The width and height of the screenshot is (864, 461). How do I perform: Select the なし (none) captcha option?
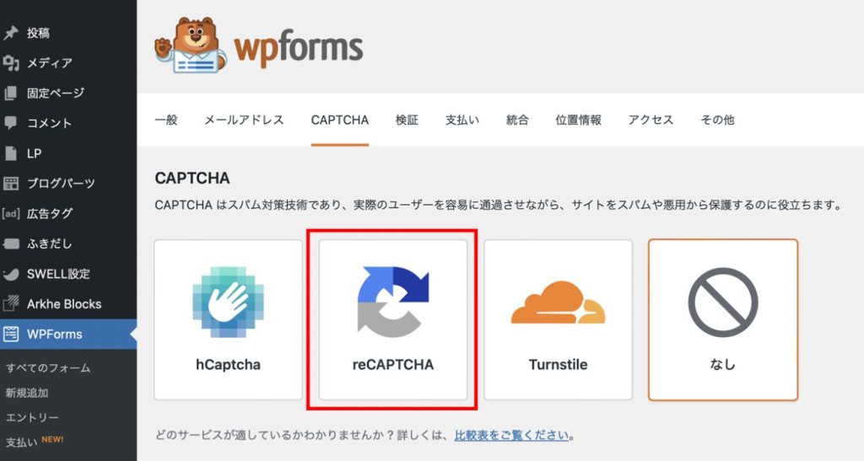point(722,319)
